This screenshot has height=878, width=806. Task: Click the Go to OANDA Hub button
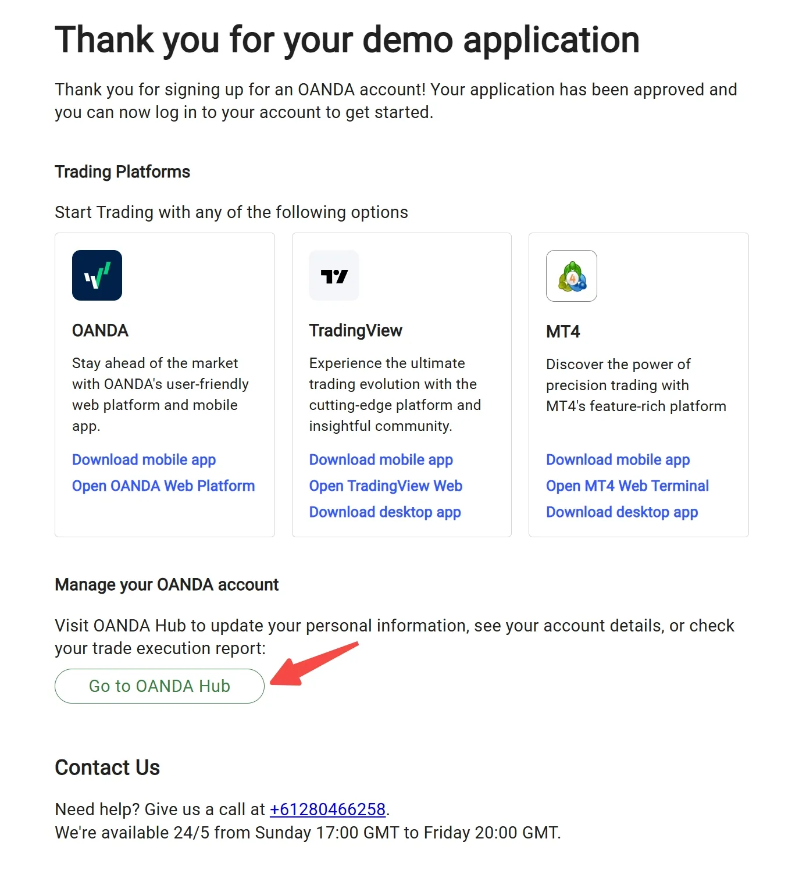(159, 686)
